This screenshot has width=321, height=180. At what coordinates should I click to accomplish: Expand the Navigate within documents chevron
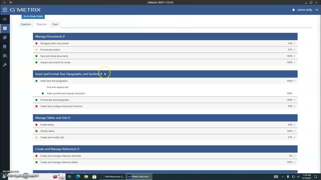tap(294, 43)
